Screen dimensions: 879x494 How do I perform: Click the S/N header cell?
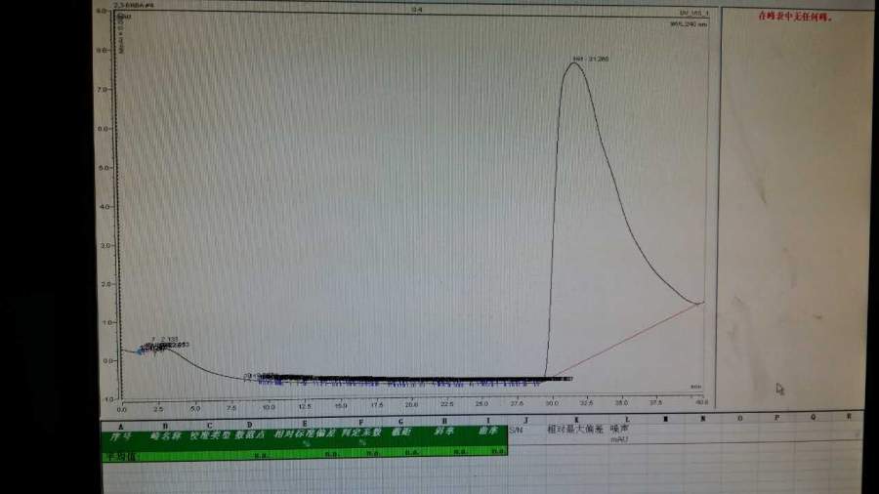pos(515,431)
